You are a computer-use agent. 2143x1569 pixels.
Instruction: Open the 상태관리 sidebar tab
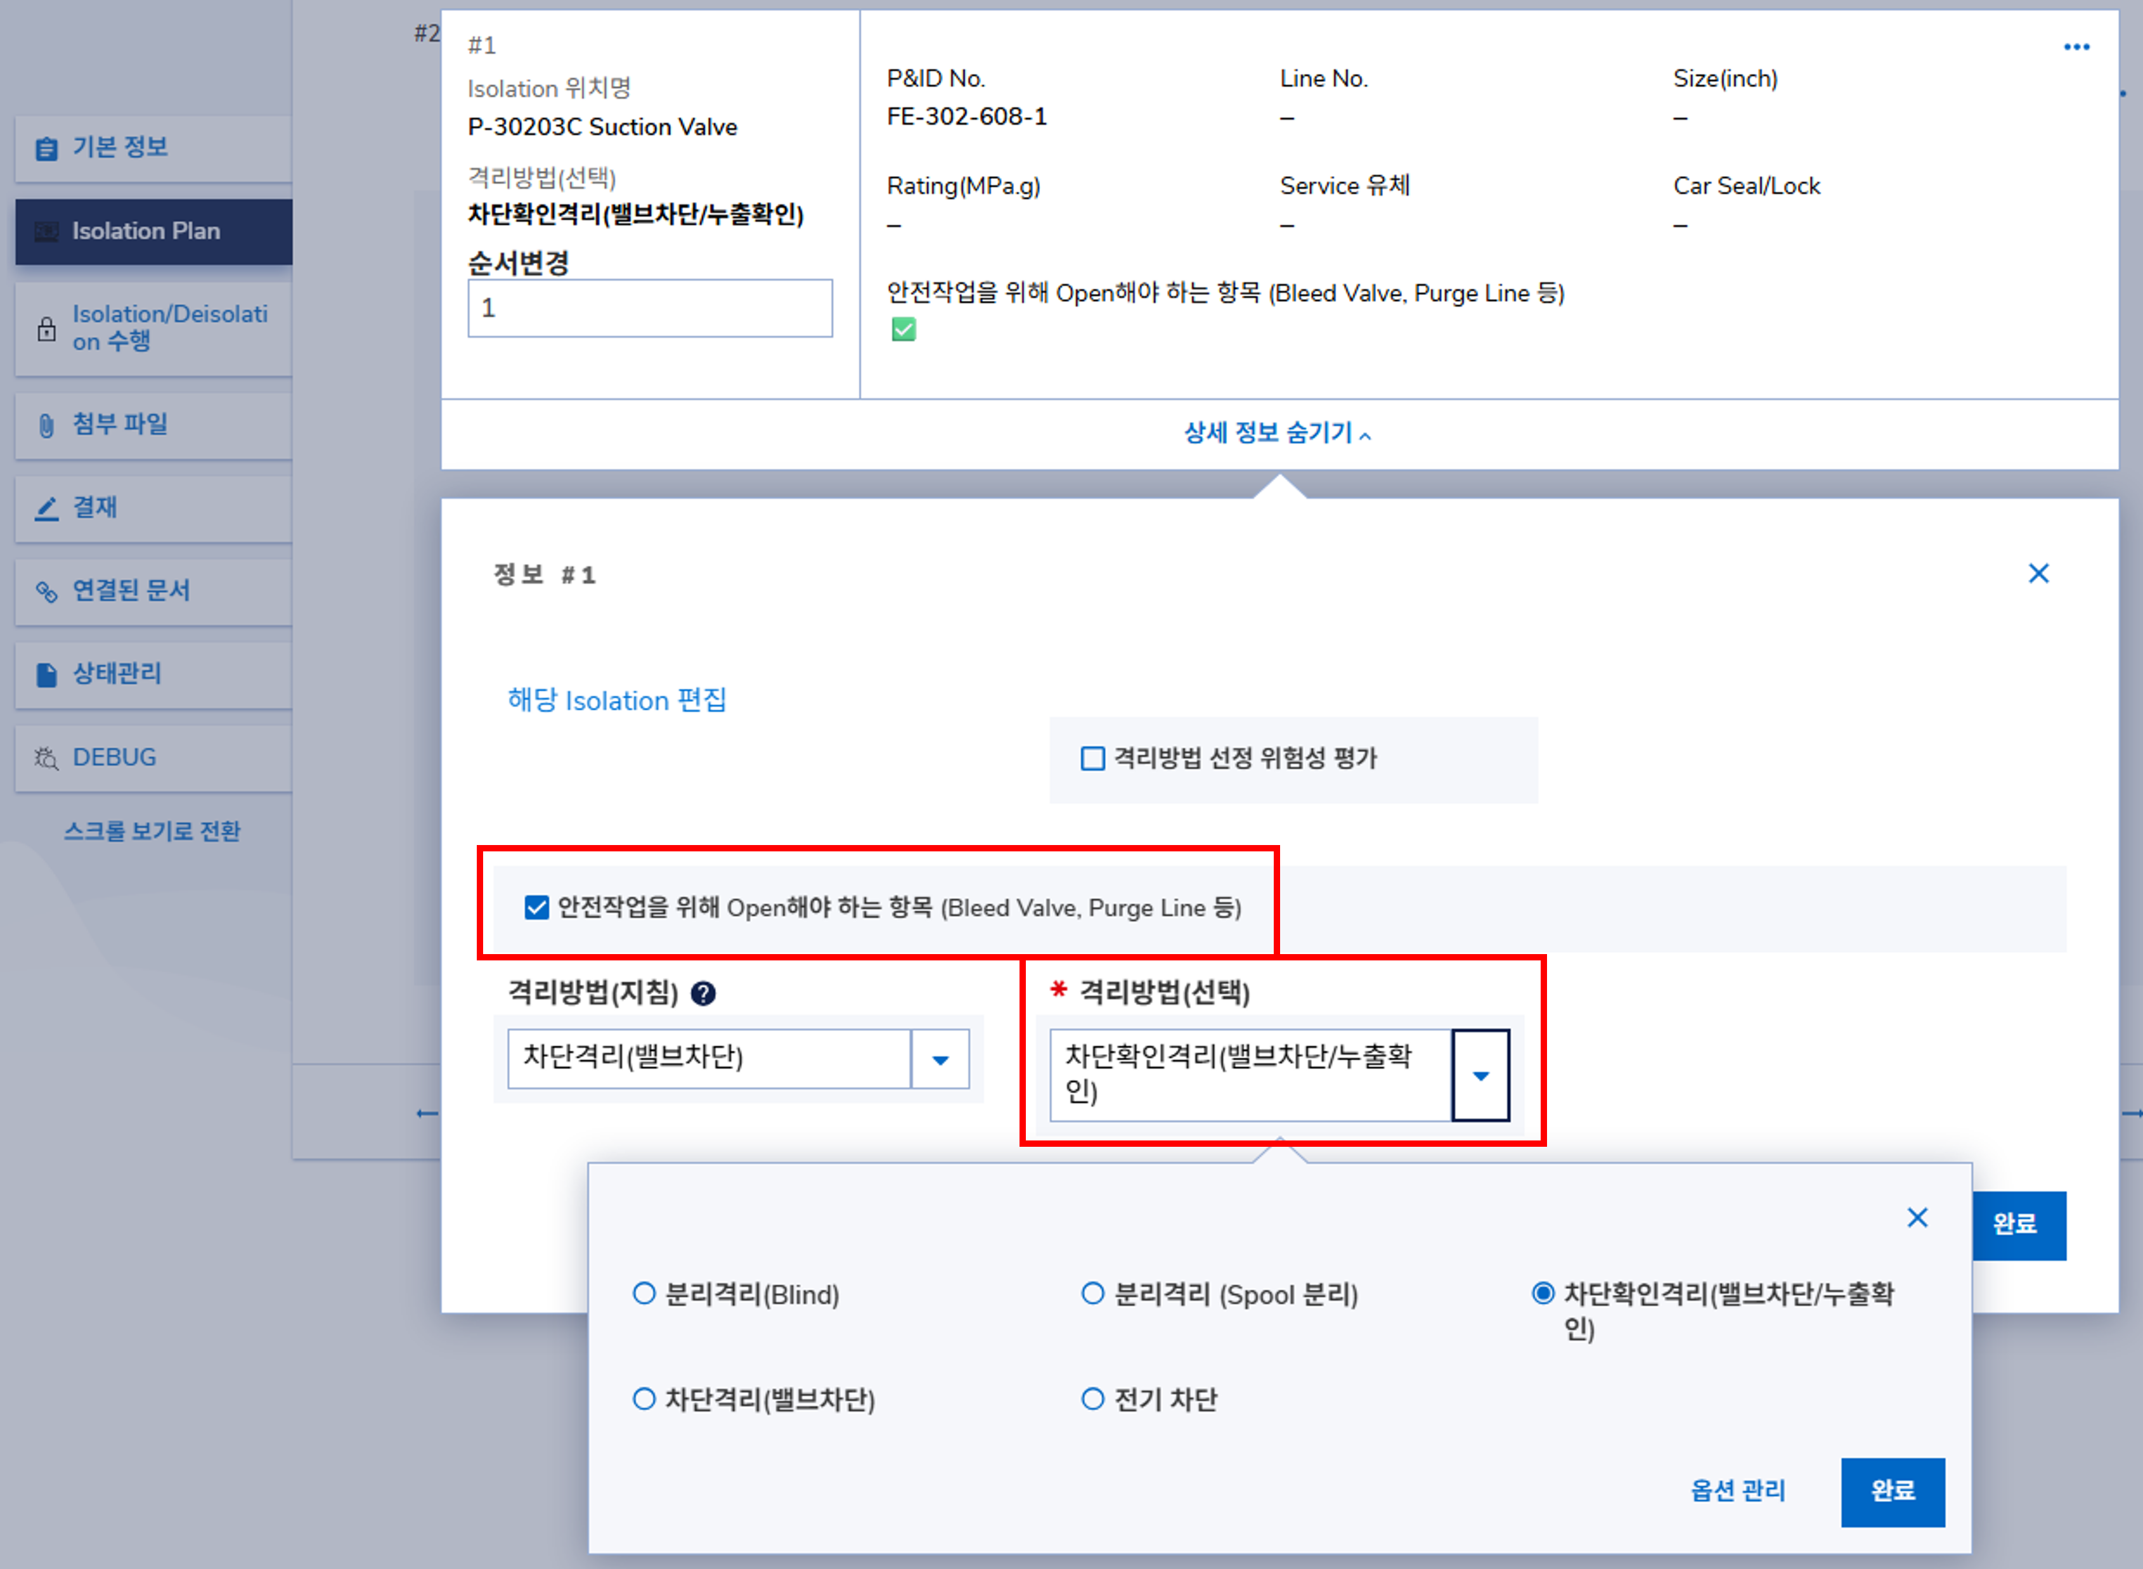(x=117, y=673)
